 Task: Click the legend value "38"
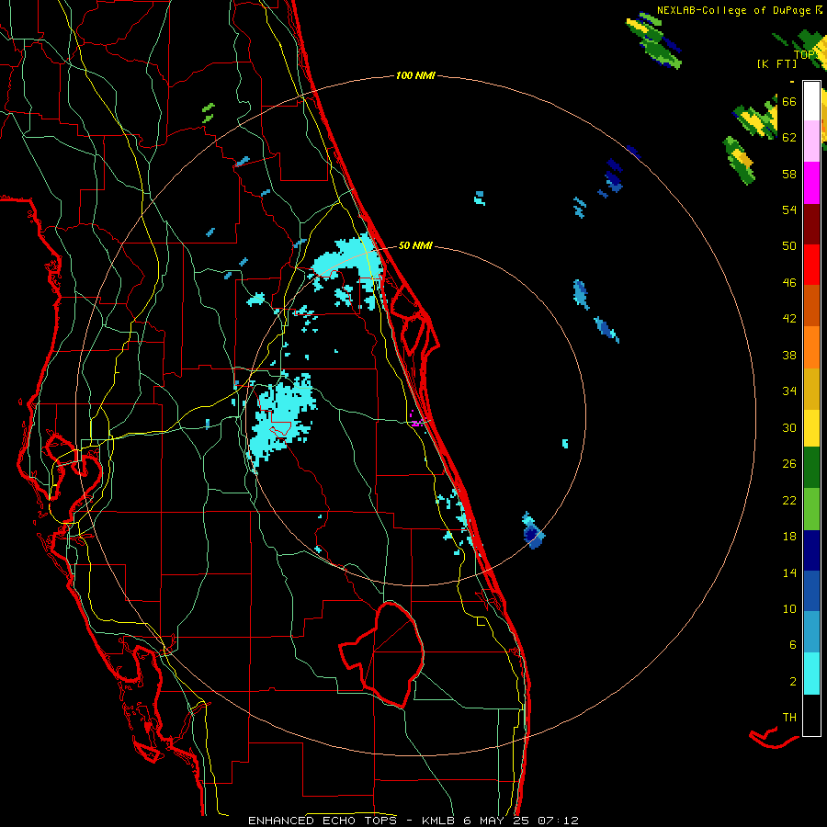click(x=789, y=355)
